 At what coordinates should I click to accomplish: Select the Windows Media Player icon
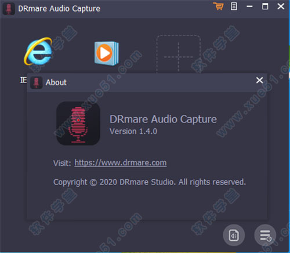107,53
